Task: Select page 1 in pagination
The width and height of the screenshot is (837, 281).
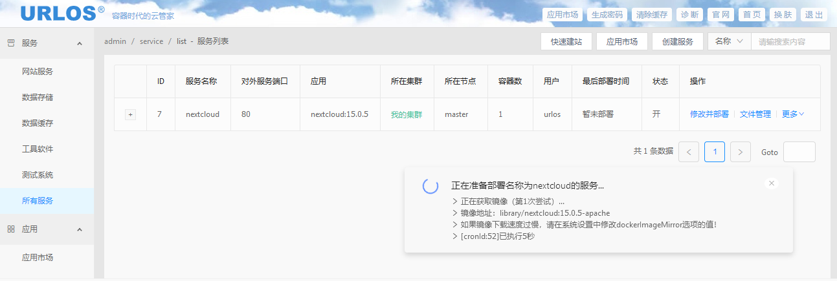Action: (x=715, y=152)
